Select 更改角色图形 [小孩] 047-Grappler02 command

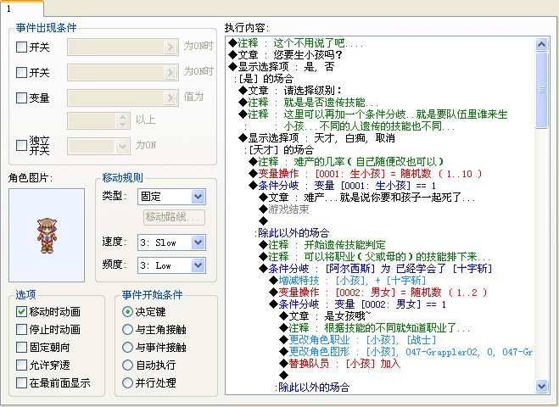pyautogui.click(x=405, y=352)
